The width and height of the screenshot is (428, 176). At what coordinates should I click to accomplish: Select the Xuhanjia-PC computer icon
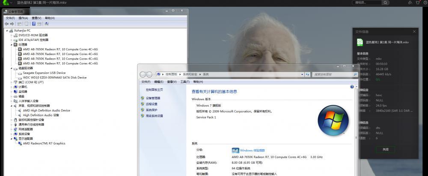pyautogui.click(x=11, y=30)
